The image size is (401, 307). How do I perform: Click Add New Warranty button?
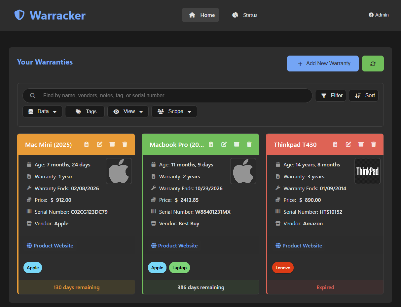pos(323,64)
